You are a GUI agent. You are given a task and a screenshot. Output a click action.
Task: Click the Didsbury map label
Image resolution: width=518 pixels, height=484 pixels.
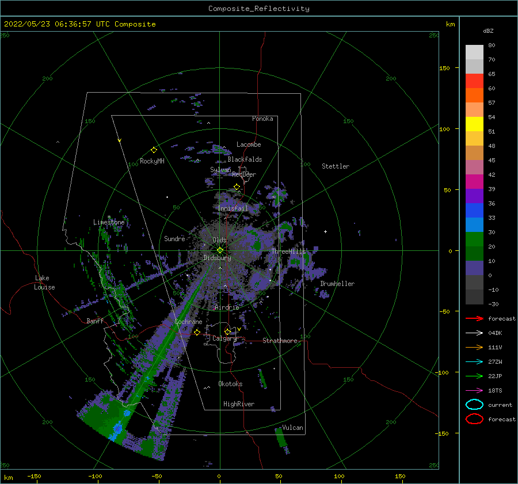tap(217, 258)
